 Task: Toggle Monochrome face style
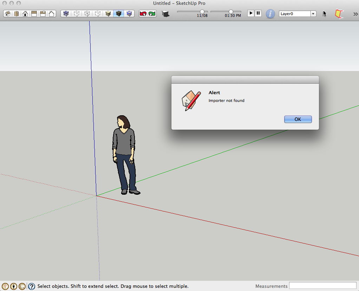click(130, 14)
